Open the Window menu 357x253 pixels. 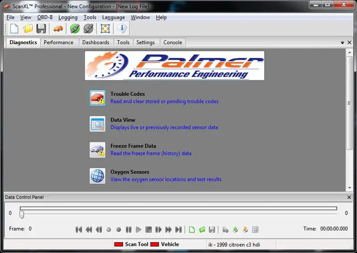(140, 17)
